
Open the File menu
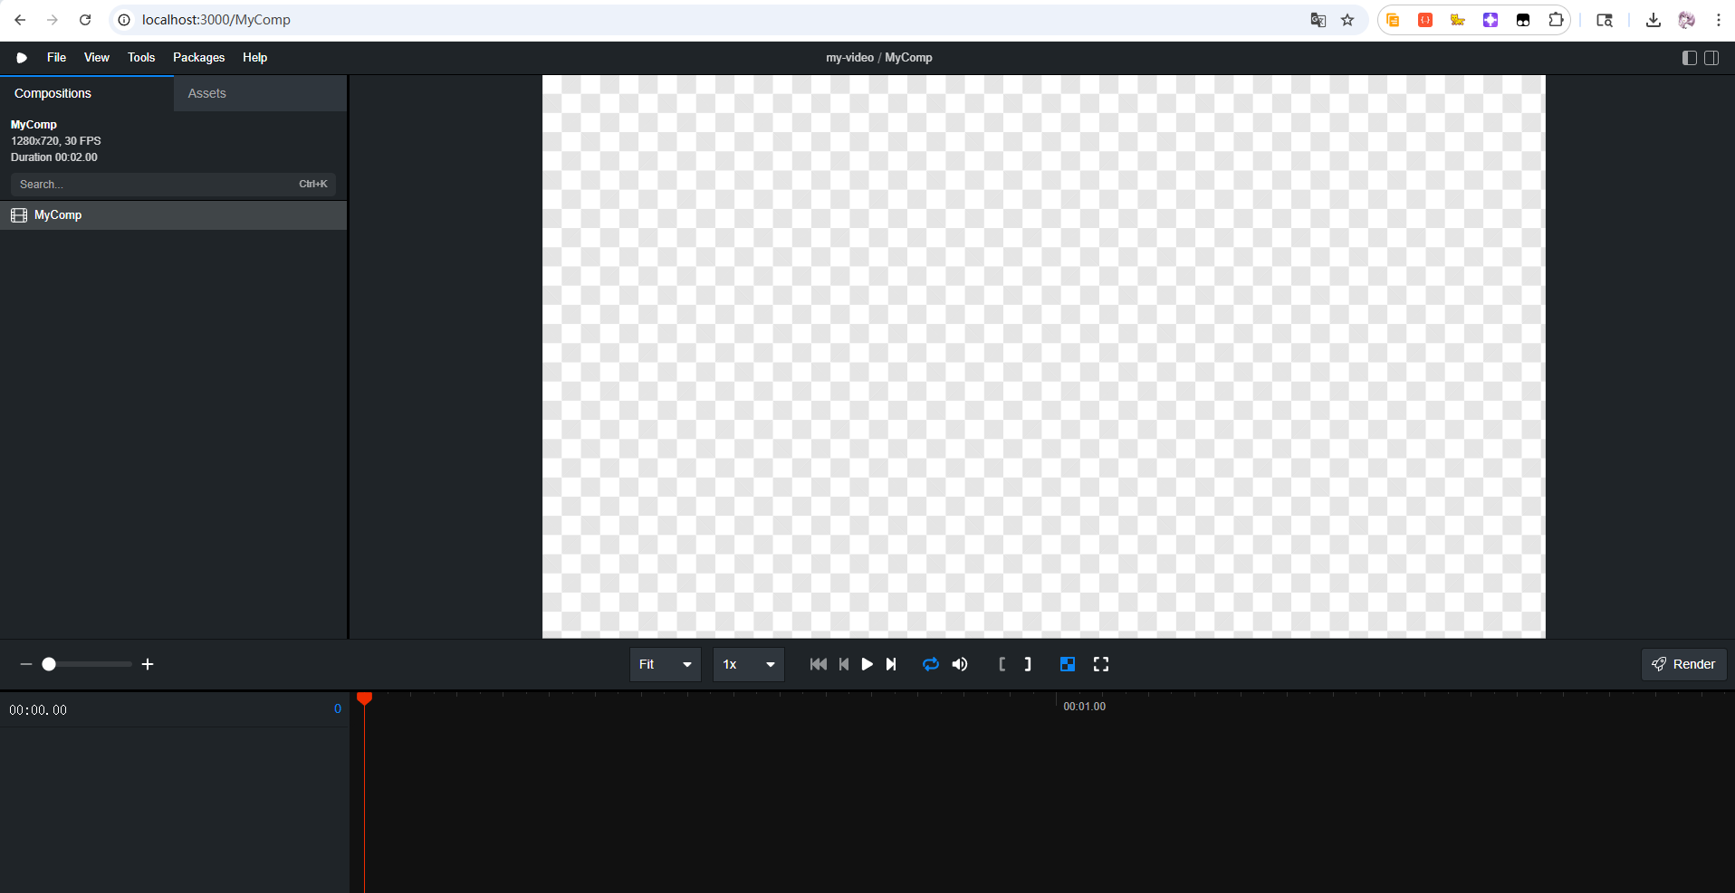[56, 58]
